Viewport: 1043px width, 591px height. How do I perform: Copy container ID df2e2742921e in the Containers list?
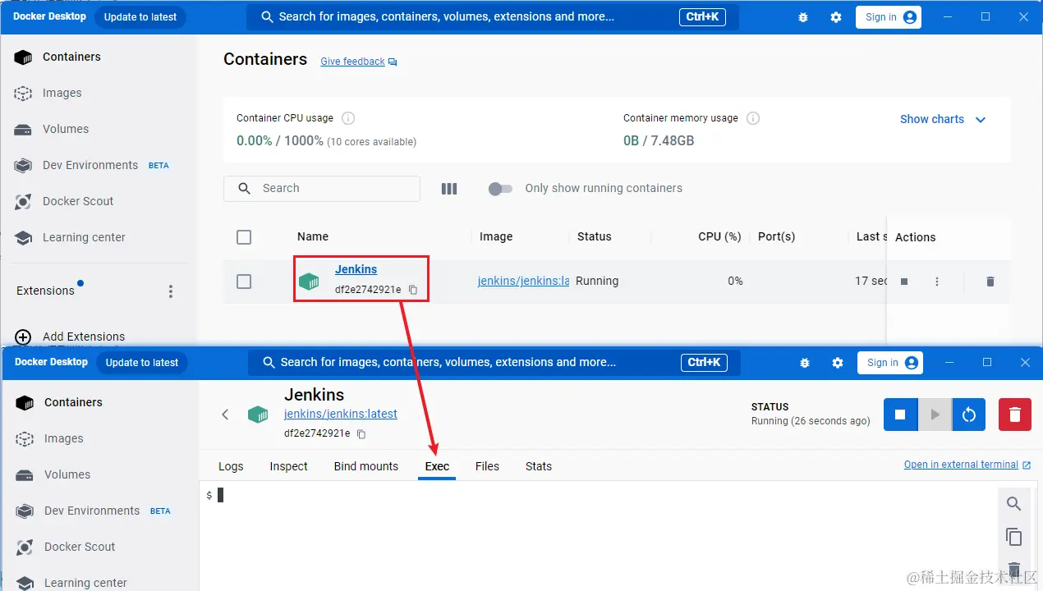[413, 290]
